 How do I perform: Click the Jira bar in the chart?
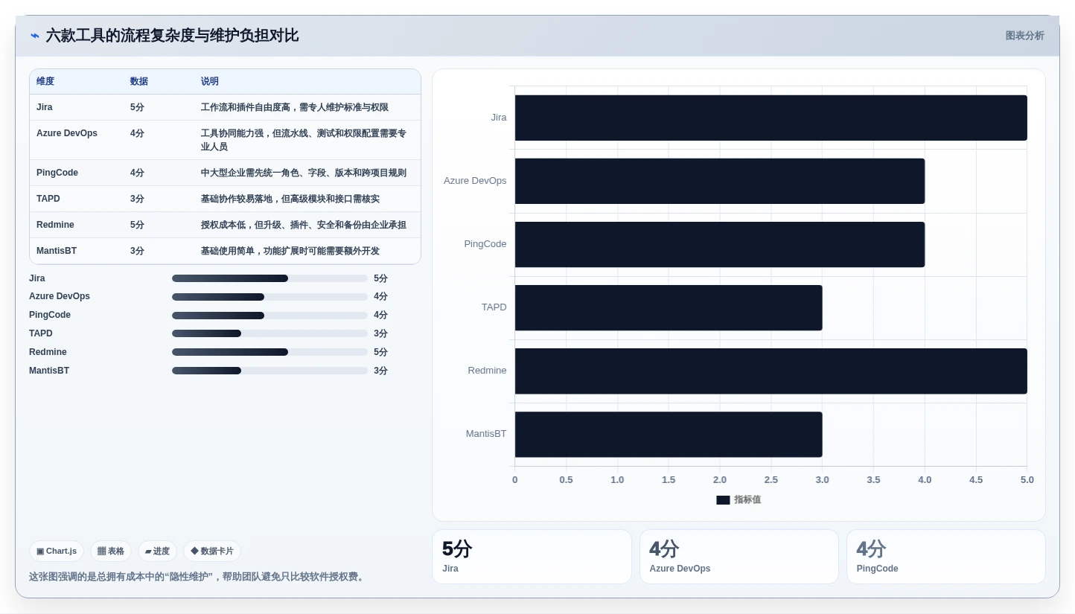coord(771,118)
